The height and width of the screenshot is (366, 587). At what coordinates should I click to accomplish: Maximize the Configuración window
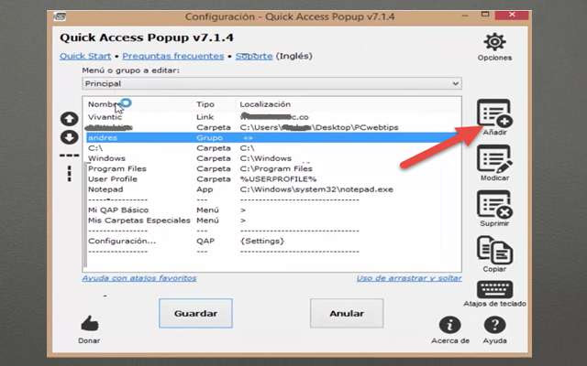pos(485,15)
